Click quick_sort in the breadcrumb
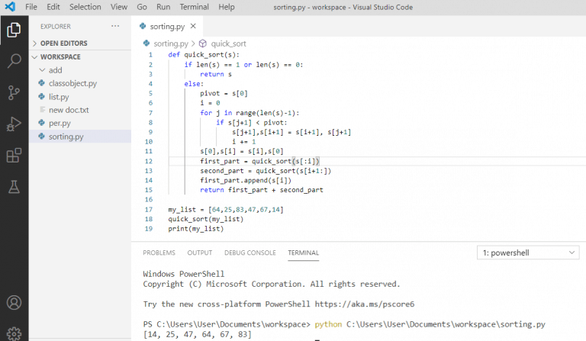The width and height of the screenshot is (586, 341). click(x=228, y=43)
